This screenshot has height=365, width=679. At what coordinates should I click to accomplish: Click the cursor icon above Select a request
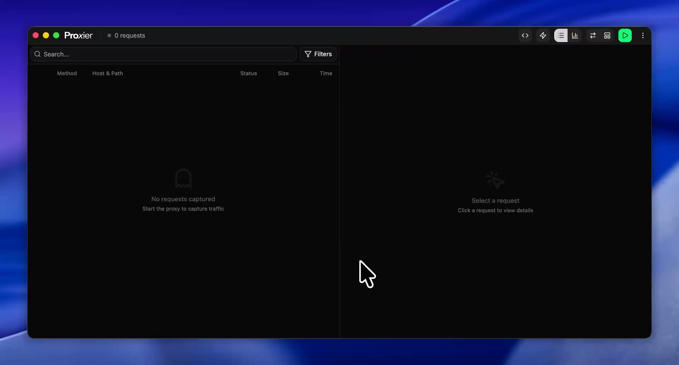pyautogui.click(x=495, y=180)
